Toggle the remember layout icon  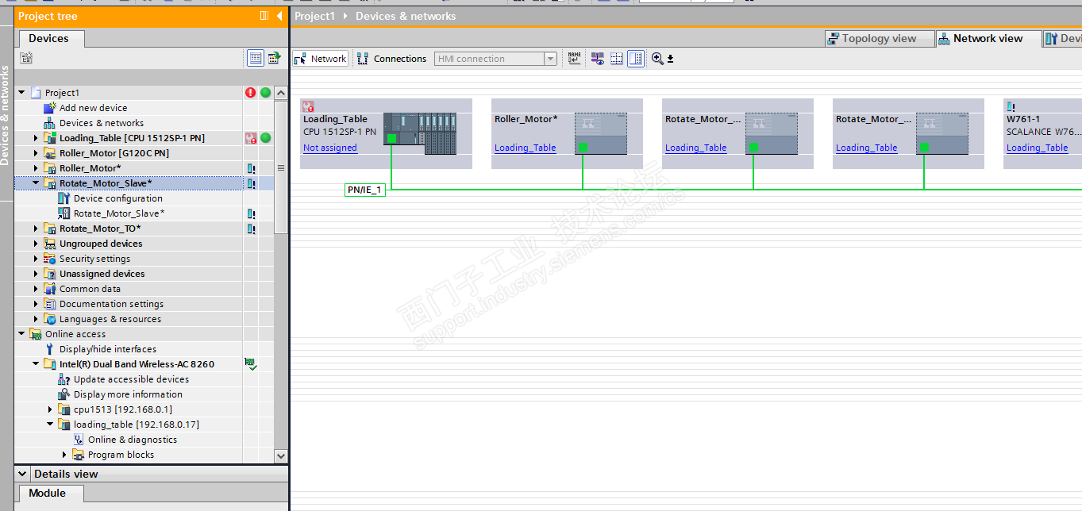[636, 59]
